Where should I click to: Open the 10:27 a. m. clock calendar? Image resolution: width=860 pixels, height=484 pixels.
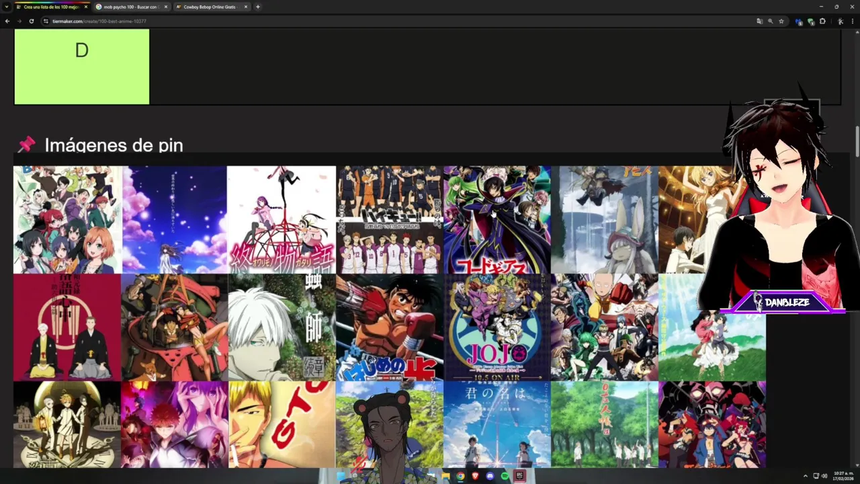(x=843, y=475)
